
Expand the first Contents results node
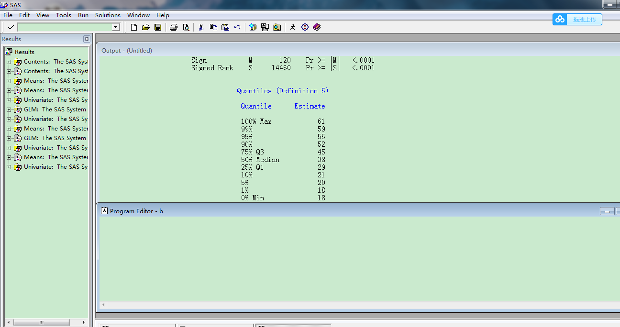coord(9,62)
